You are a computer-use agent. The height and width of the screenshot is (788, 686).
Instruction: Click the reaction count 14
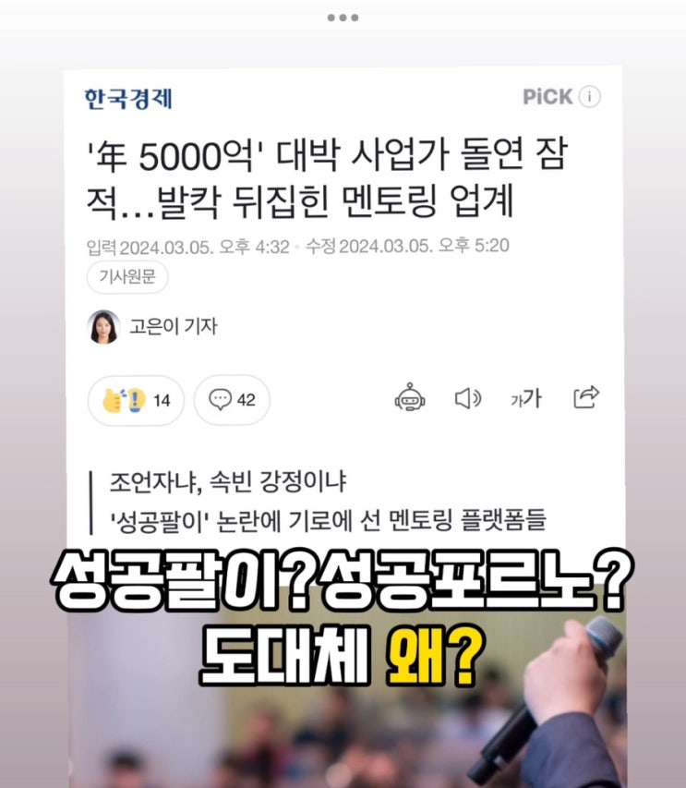[162, 401]
